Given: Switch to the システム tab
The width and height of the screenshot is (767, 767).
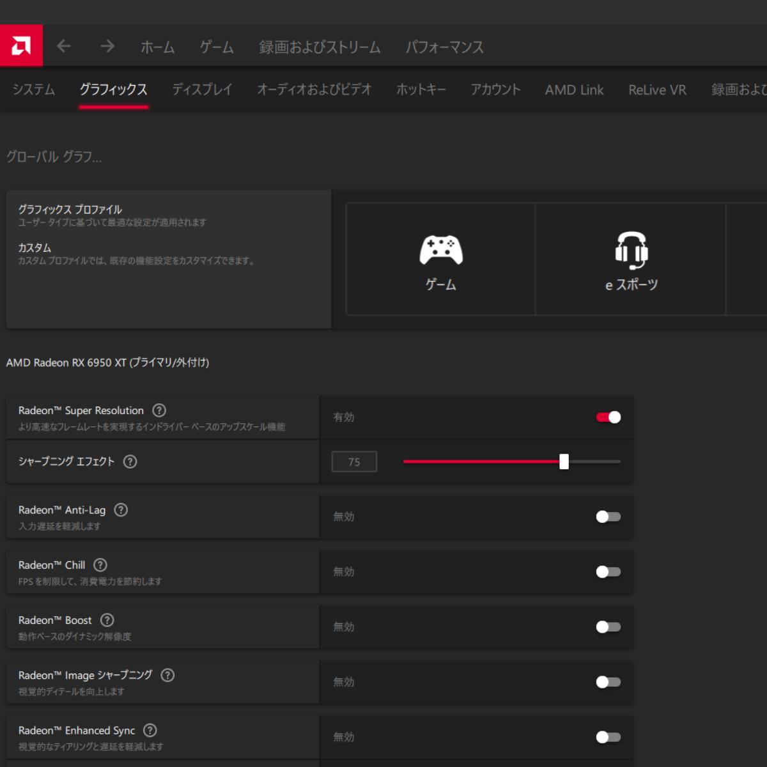Looking at the screenshot, I should (34, 89).
